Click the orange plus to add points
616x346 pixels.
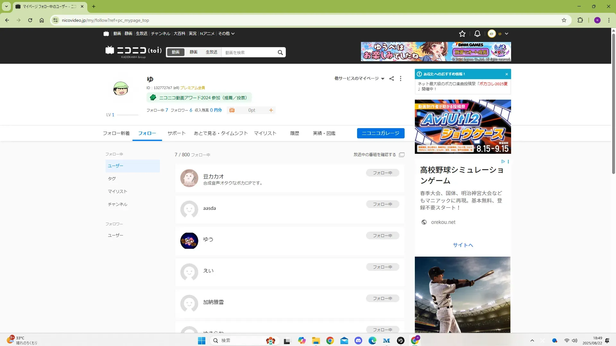(271, 110)
